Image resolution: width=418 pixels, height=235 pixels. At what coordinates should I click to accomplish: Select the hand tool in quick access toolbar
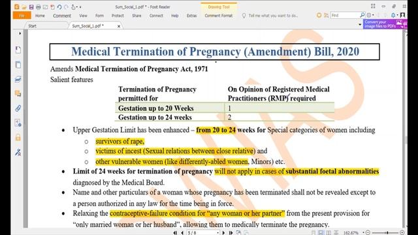(x=73, y=7)
